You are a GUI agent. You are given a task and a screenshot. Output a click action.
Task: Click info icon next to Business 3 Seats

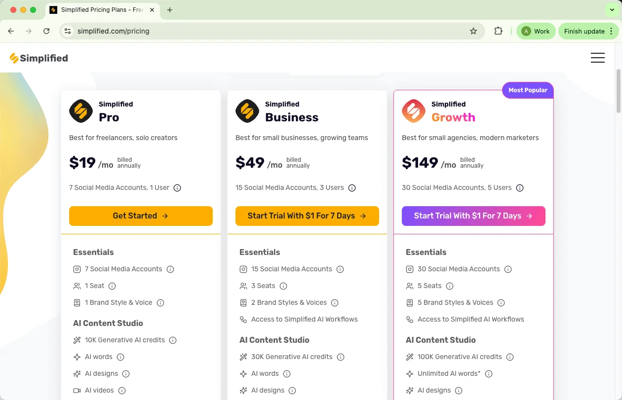(x=283, y=286)
